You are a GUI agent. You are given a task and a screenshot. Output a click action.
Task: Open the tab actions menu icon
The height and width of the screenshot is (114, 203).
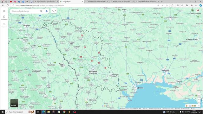[6, 2]
